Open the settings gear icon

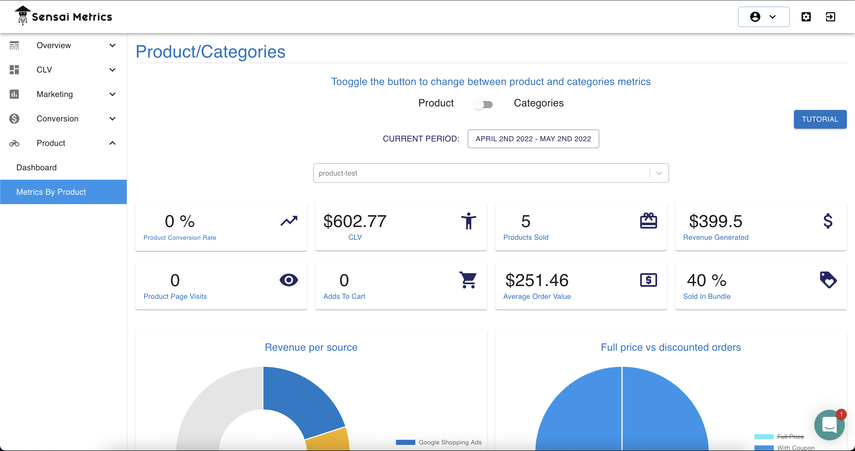[x=806, y=17]
